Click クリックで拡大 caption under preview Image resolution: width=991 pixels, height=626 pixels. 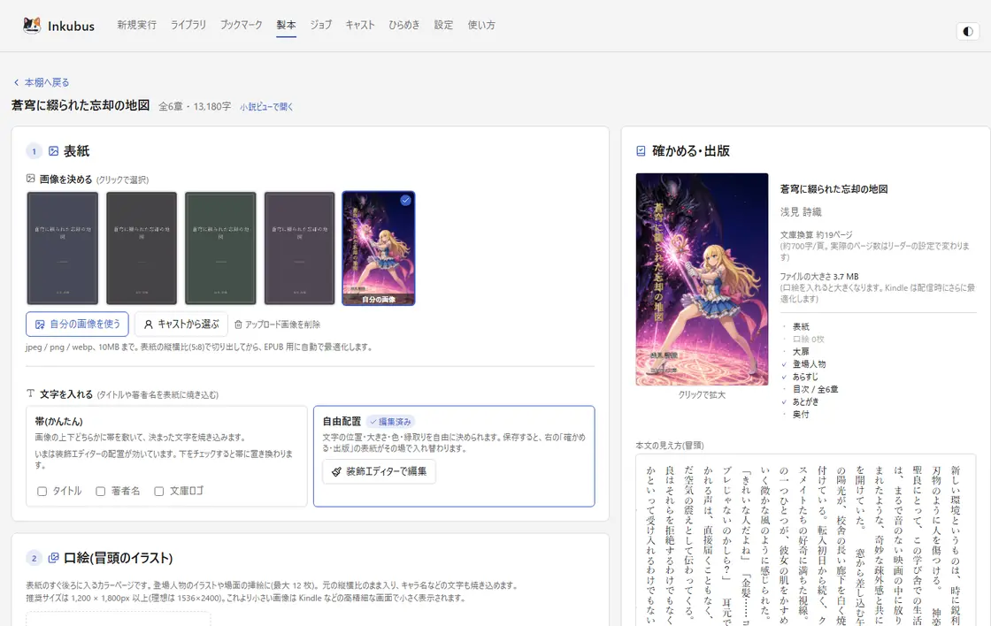coord(702,395)
